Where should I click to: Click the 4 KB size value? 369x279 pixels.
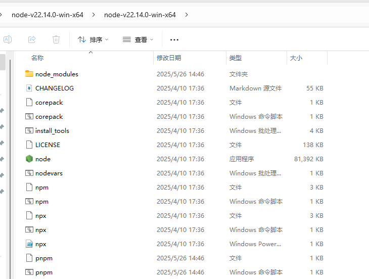[316, 131]
